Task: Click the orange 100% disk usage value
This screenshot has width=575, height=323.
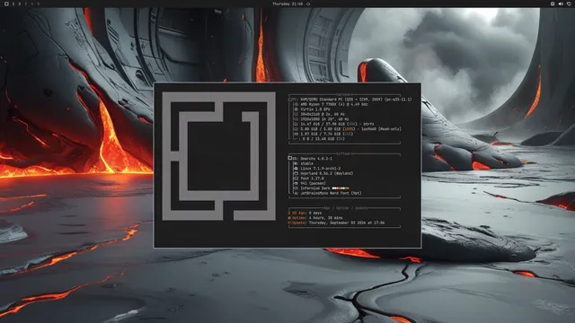Action: coord(349,129)
